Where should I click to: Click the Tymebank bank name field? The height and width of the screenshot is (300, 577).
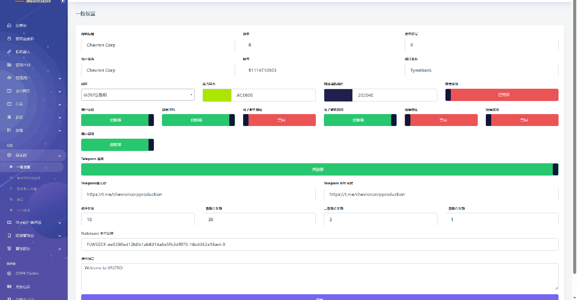(482, 70)
